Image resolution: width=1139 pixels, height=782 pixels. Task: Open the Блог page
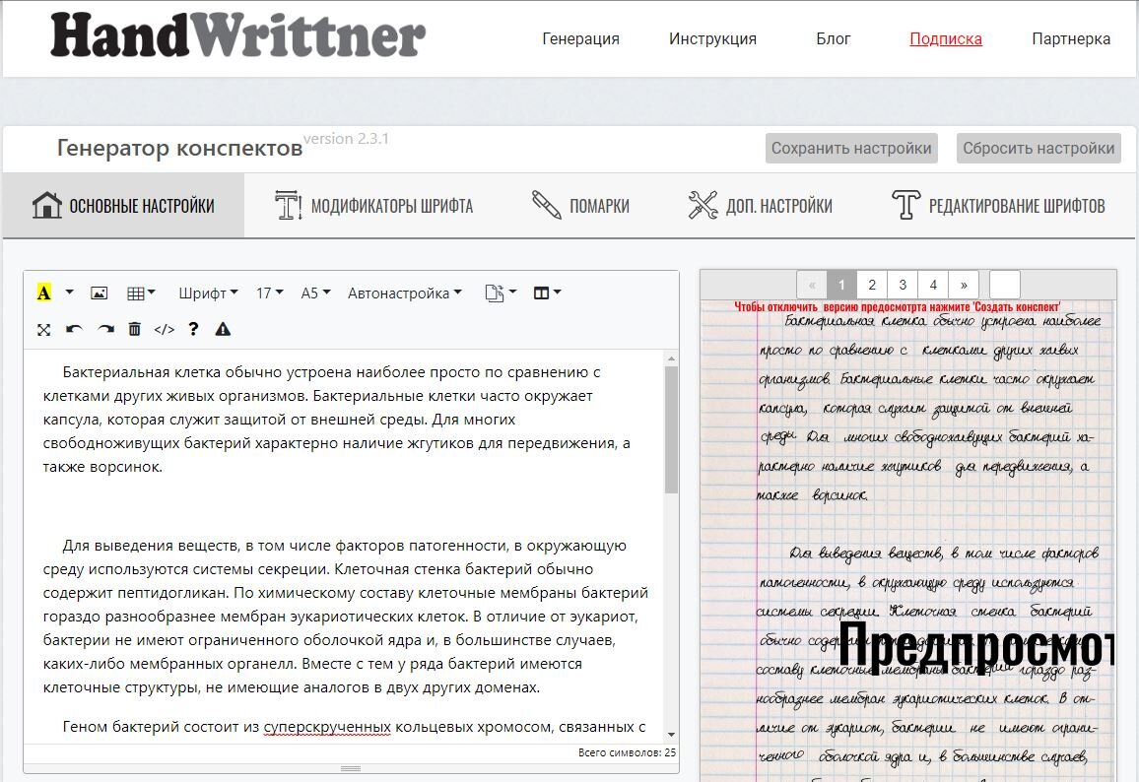point(834,38)
